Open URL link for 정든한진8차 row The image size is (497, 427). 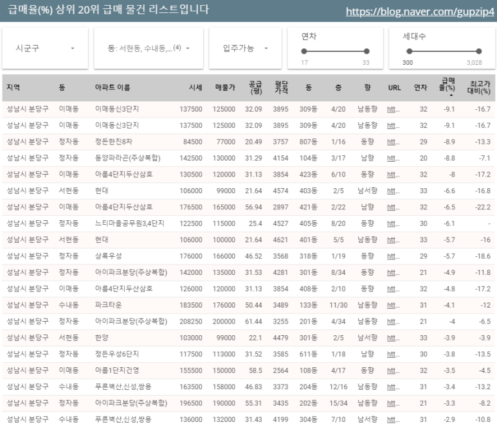393,142
